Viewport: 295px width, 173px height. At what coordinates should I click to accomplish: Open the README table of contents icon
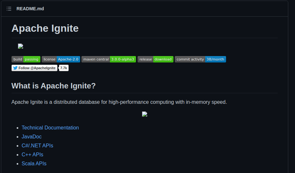coord(9,9)
